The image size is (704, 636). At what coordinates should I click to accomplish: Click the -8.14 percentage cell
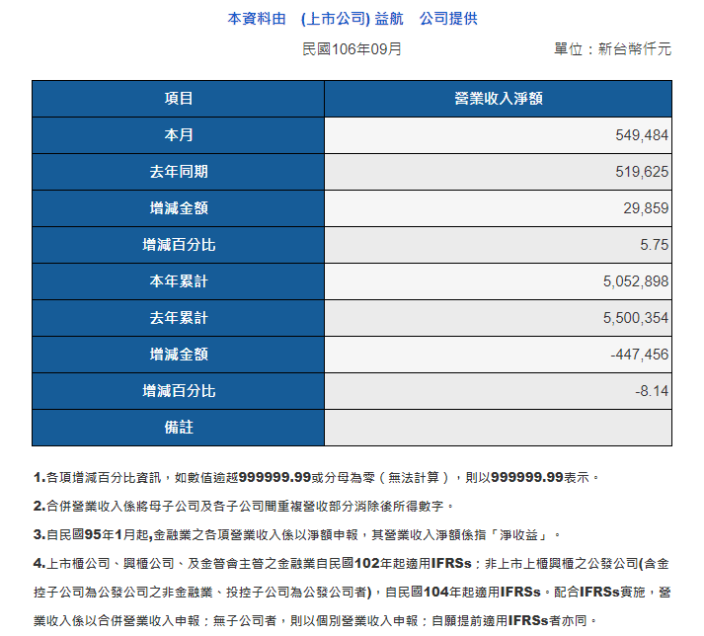[652, 391]
